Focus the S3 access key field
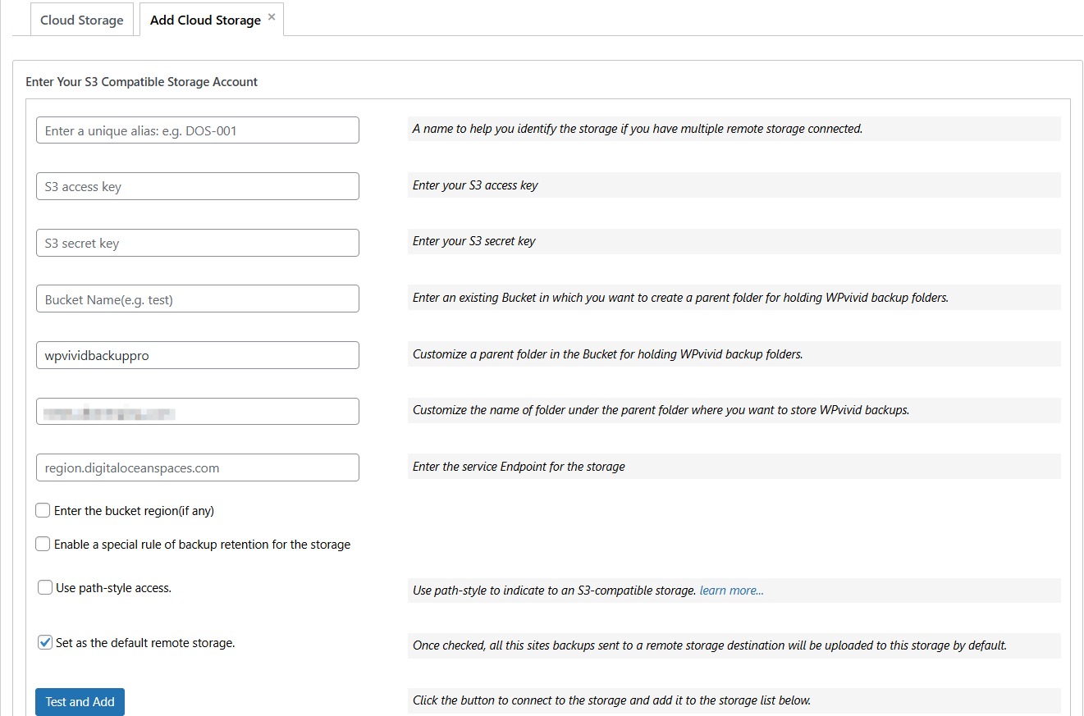Image resolution: width=1084 pixels, height=716 pixels. pos(197,186)
